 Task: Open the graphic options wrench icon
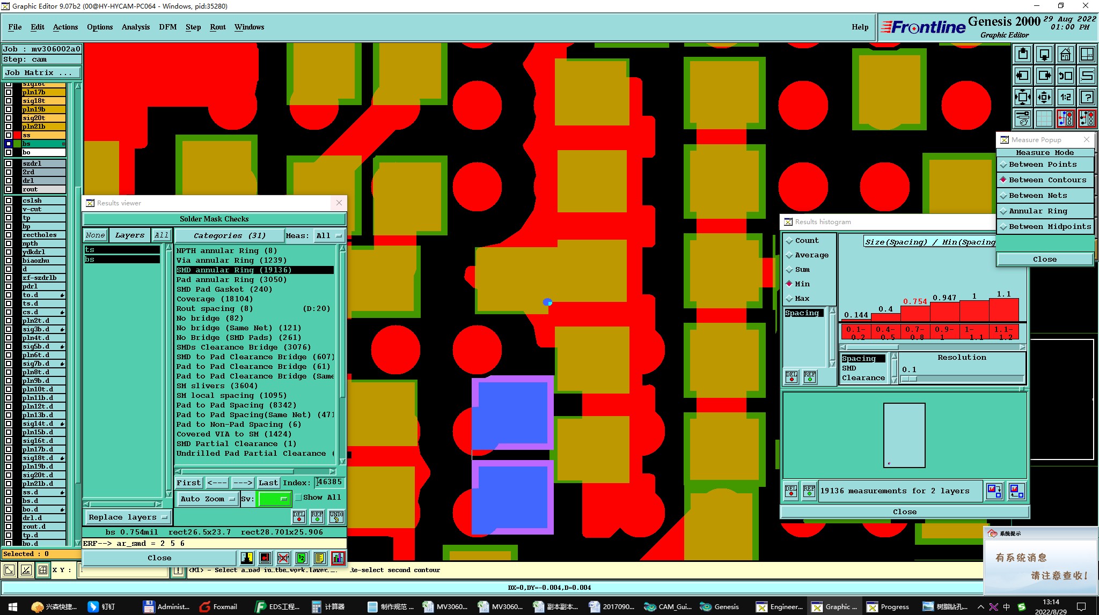(x=1023, y=118)
